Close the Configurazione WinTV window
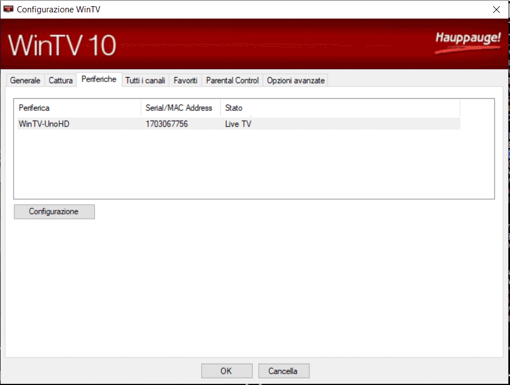Image resolution: width=510 pixels, height=385 pixels. click(496, 10)
